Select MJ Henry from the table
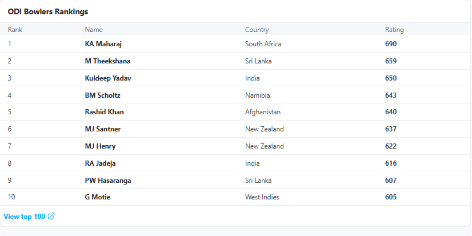The width and height of the screenshot is (472, 236). point(100,146)
